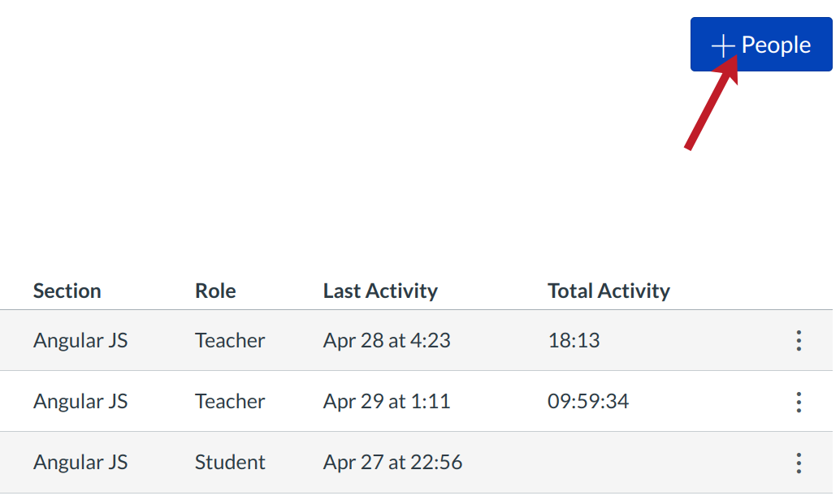Open options menu for 18:13 activity row
This screenshot has height=500, width=840.
(799, 341)
